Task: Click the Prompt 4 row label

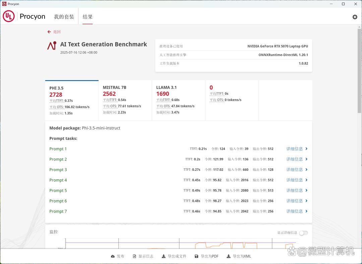Action: (x=58, y=180)
